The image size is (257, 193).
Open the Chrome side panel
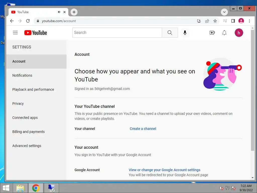coord(233,21)
